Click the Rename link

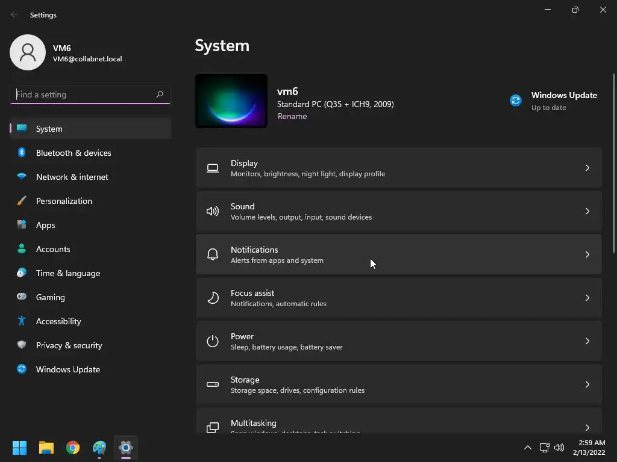point(292,116)
